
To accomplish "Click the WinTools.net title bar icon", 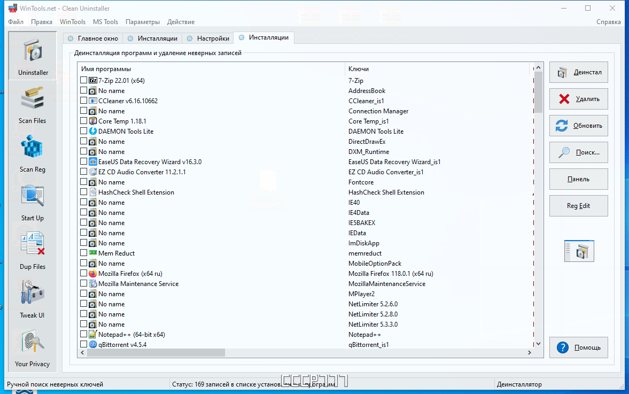I will (12, 8).
